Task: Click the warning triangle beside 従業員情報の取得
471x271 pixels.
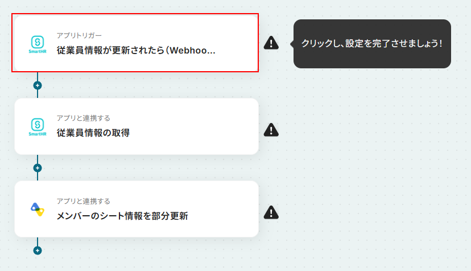Action: pos(271,130)
